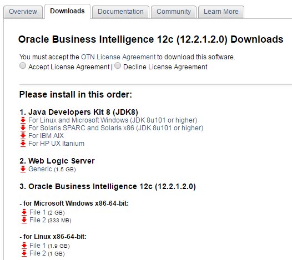Screen dimensions: 292x260
Task: Open the For HP UX Itanium link
Action: (x=56, y=144)
